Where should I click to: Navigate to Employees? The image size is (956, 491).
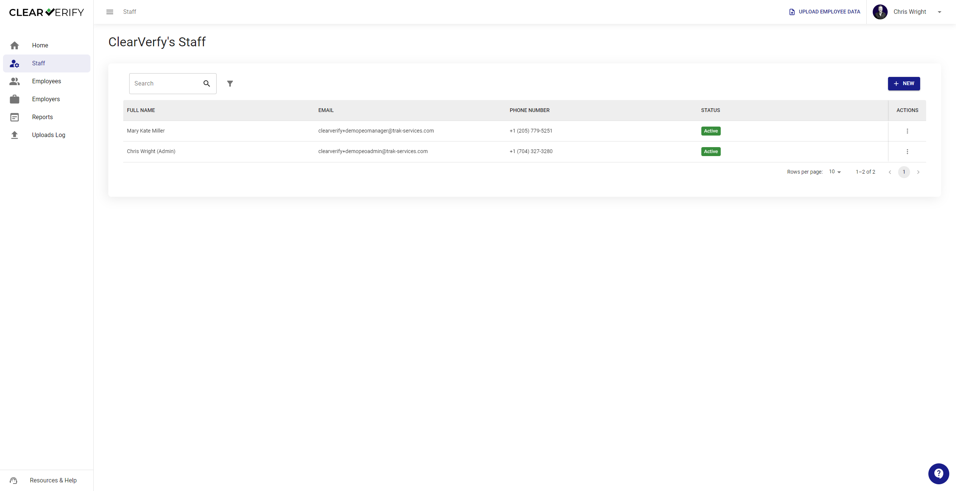(x=47, y=81)
